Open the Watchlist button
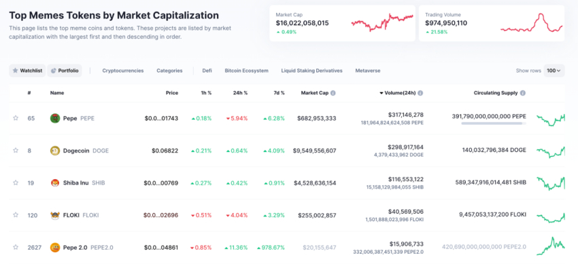578x264 pixels. (x=27, y=71)
